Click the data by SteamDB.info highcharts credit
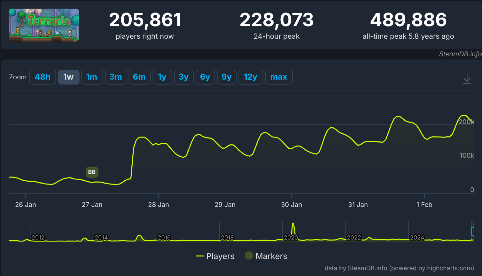The image size is (482, 276). click(x=399, y=268)
